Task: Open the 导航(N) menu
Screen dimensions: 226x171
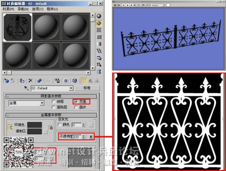Action: click(x=23, y=9)
